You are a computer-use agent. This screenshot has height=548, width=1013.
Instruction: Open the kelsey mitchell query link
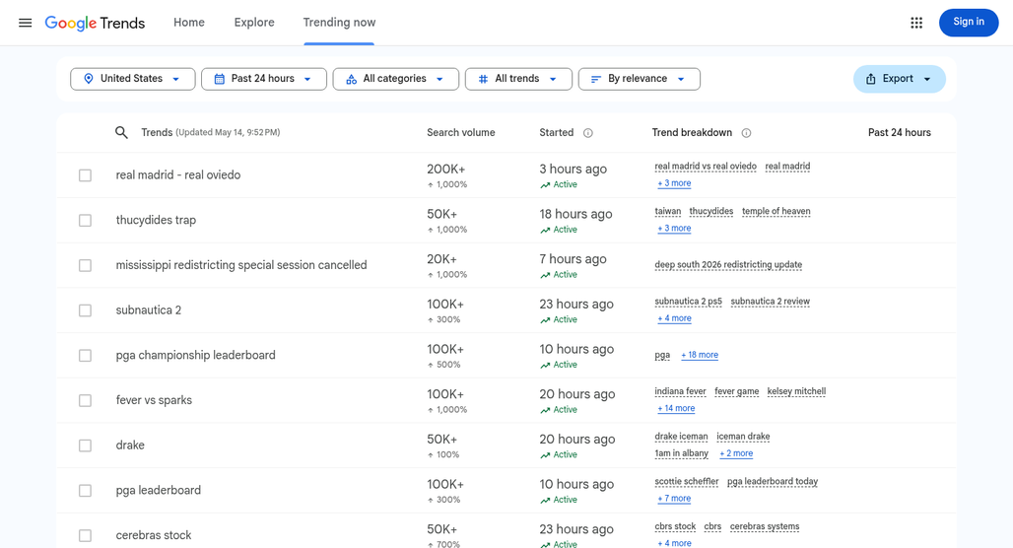coord(796,391)
